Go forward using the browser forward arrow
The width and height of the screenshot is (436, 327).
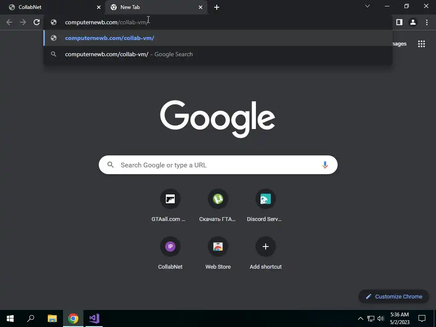[23, 22]
